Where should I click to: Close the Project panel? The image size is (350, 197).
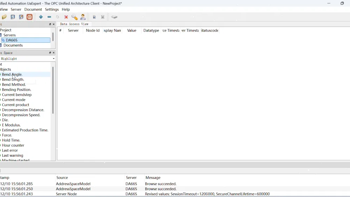[54, 24]
